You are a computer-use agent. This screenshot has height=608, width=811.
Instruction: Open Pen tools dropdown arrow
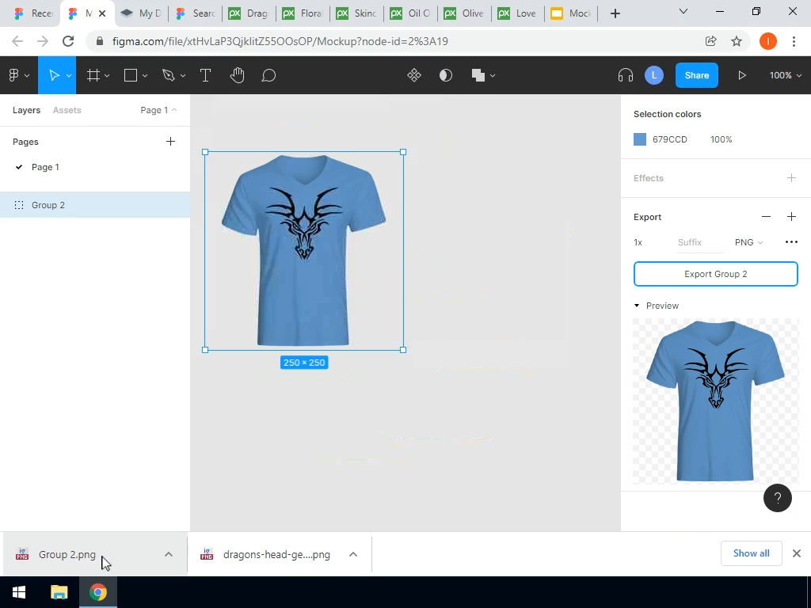tap(183, 76)
